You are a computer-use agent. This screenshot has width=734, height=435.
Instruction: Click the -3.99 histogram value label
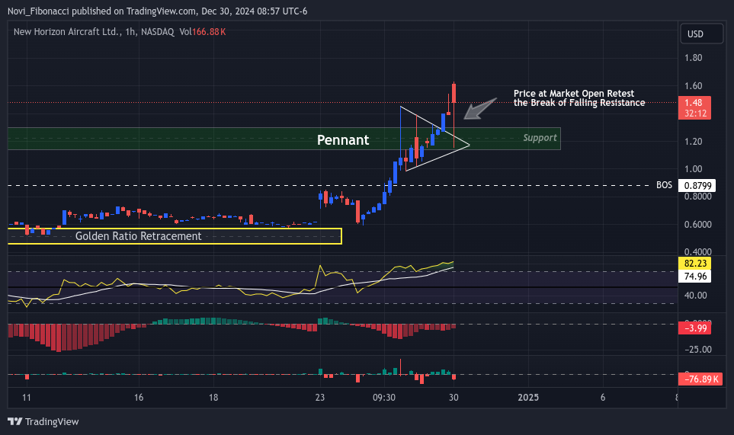pos(694,328)
